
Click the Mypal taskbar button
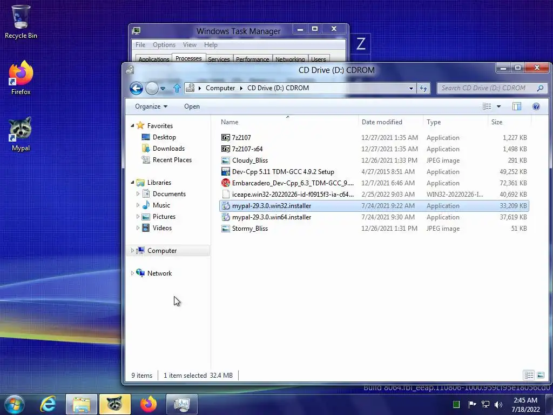pos(115,404)
